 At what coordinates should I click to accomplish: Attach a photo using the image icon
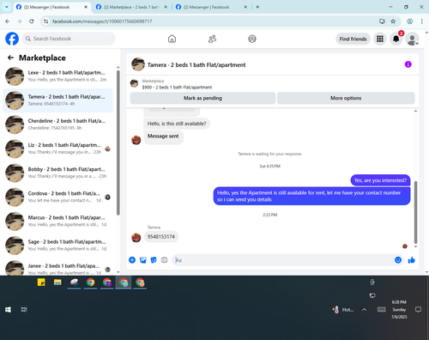coord(143,260)
